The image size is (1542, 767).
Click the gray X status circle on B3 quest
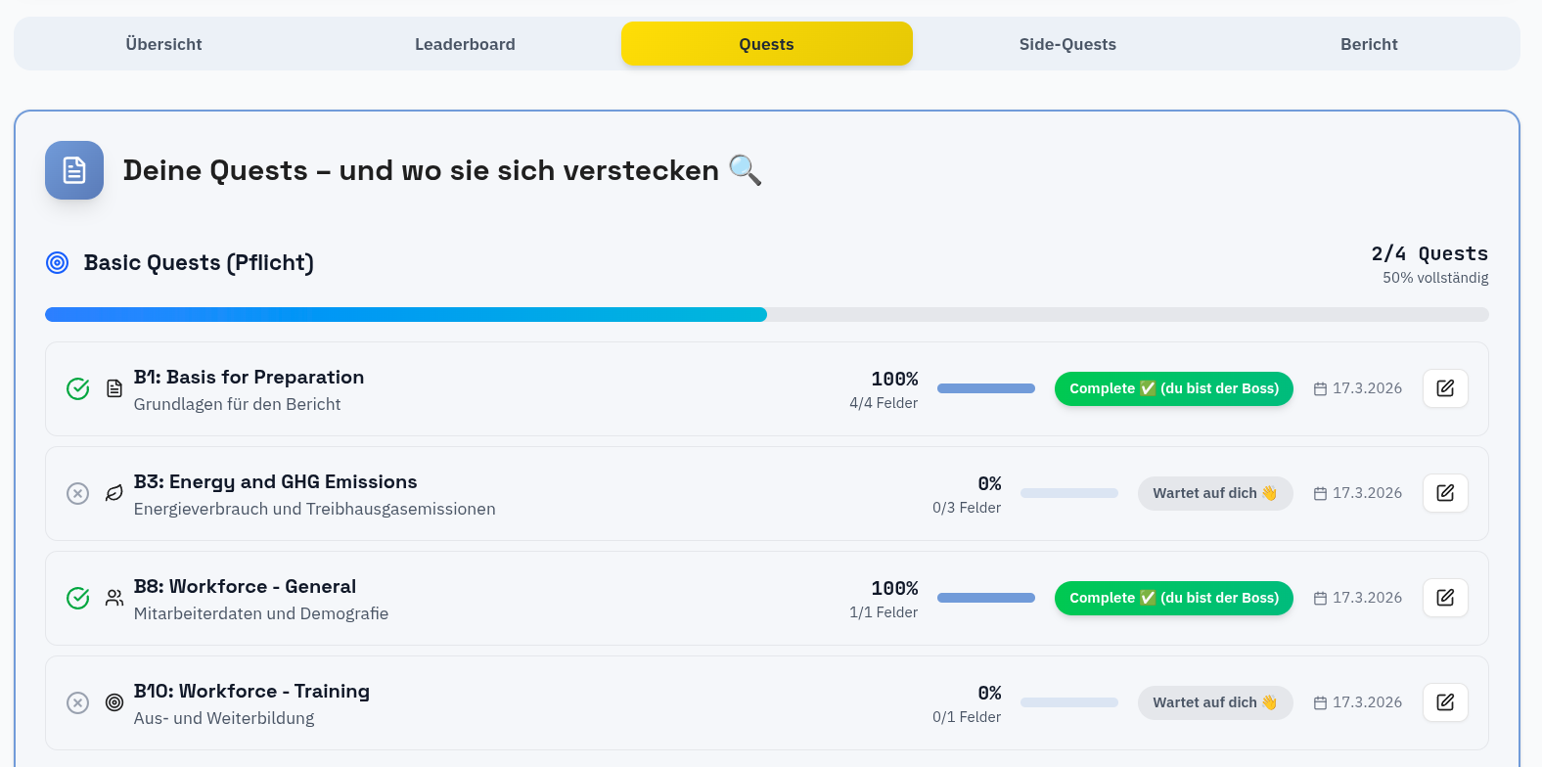(x=77, y=493)
